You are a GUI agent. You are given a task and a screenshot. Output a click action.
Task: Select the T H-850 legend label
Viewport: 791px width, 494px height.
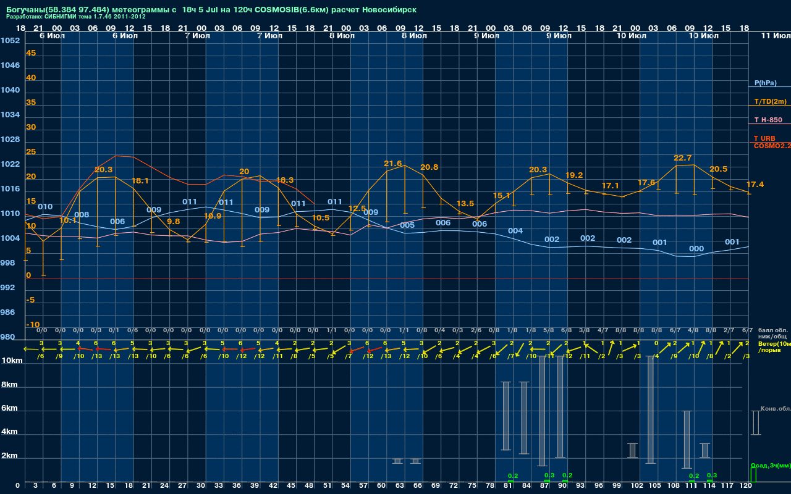click(768, 120)
